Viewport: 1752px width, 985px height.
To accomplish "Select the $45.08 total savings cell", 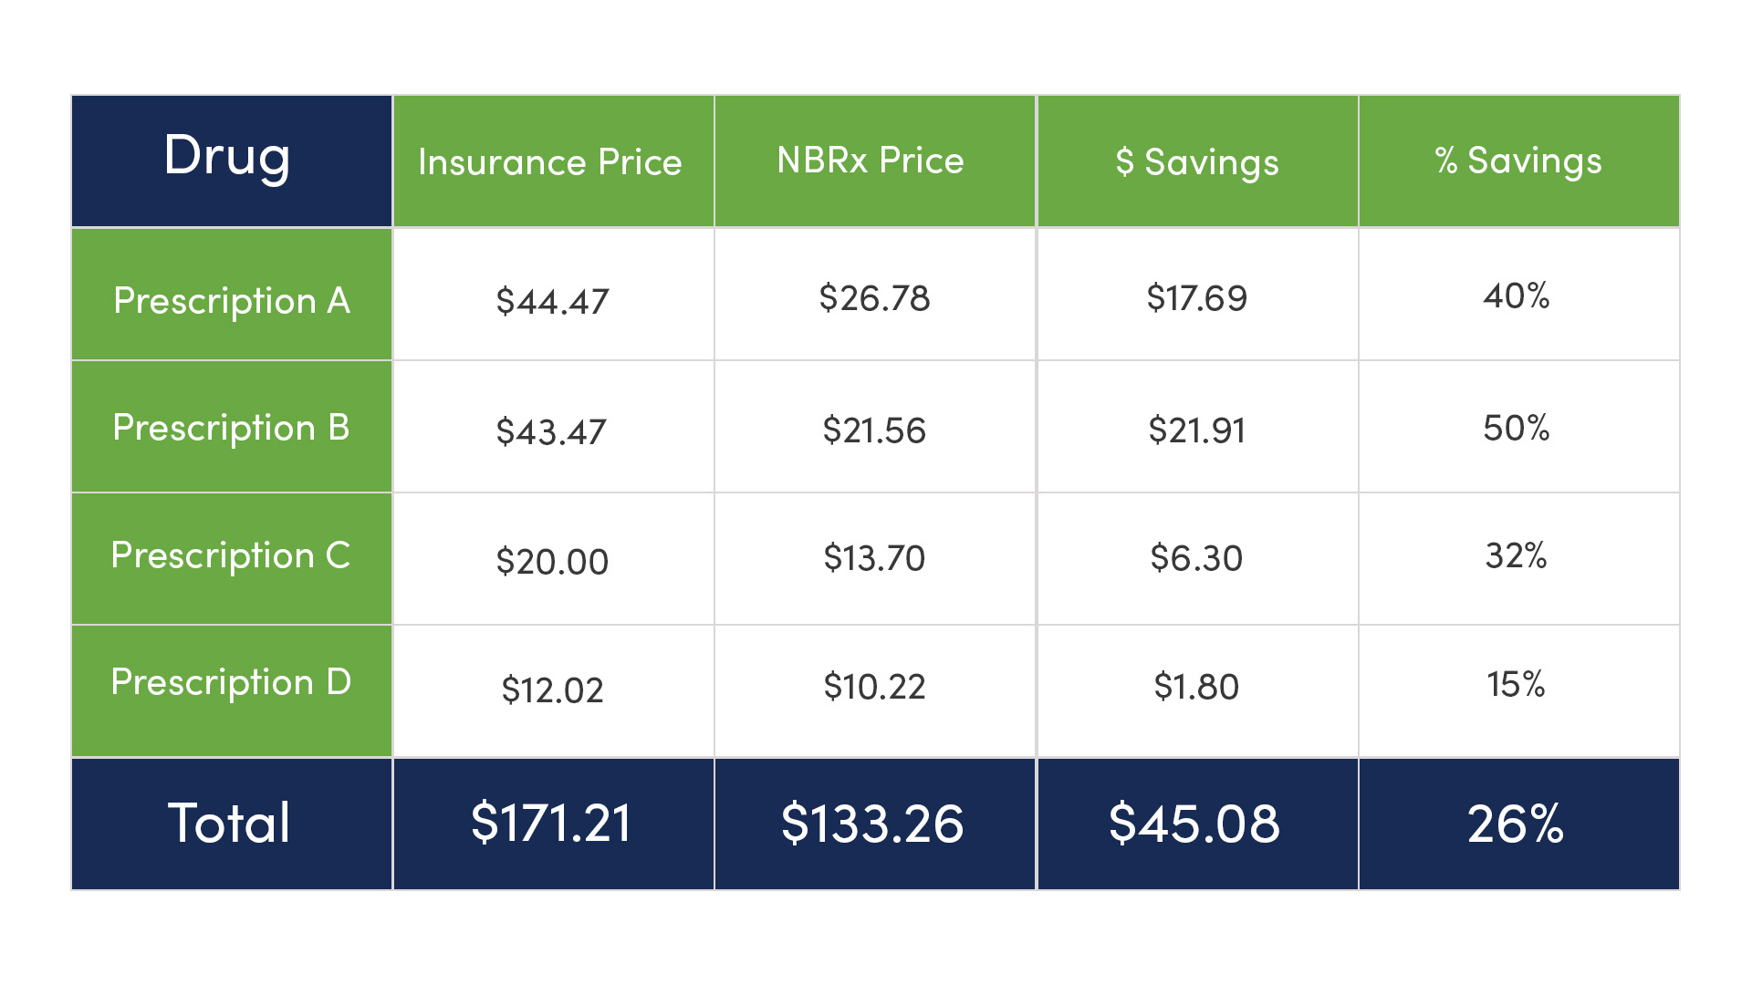I will point(1194,823).
